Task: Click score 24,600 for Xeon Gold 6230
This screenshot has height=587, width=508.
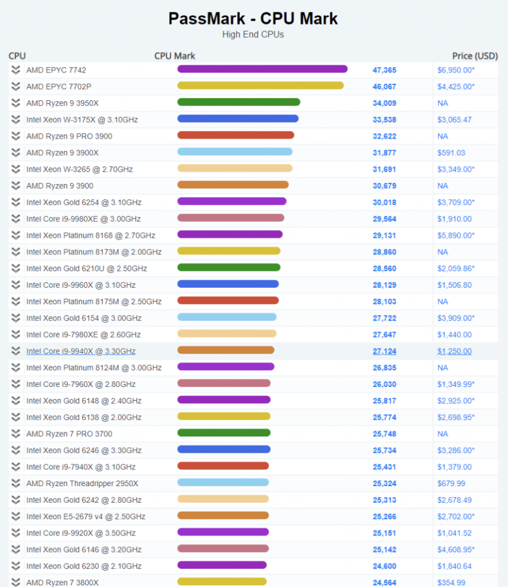Action: click(385, 566)
